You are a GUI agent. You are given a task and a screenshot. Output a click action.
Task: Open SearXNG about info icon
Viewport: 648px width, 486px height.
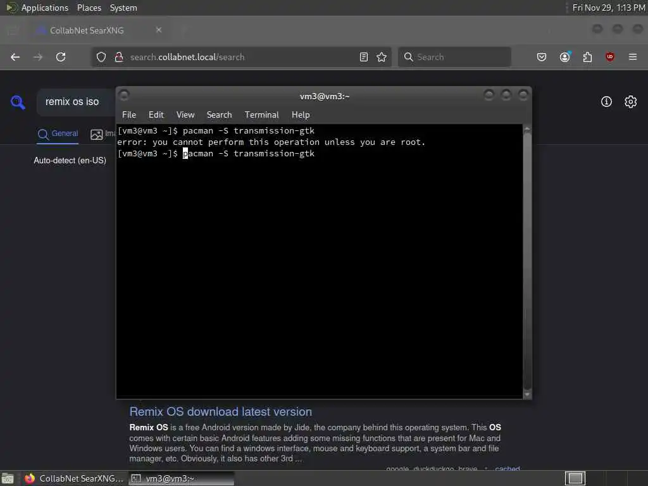(606, 102)
